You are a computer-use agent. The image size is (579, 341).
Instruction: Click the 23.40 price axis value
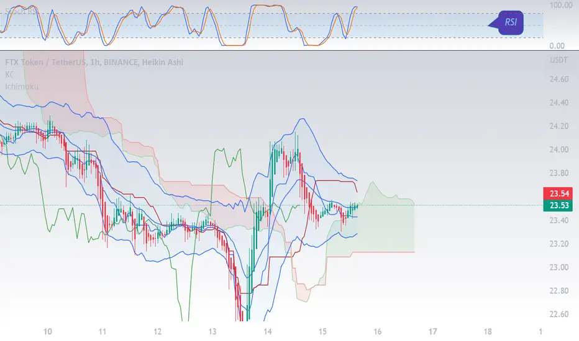click(558, 221)
